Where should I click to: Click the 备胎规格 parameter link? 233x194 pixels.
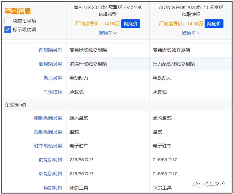pos(53,188)
